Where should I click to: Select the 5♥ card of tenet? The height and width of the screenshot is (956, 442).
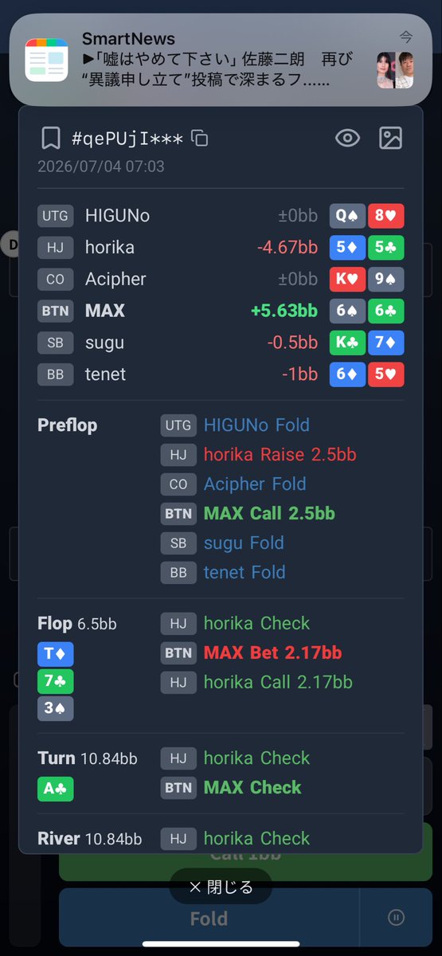(x=385, y=374)
